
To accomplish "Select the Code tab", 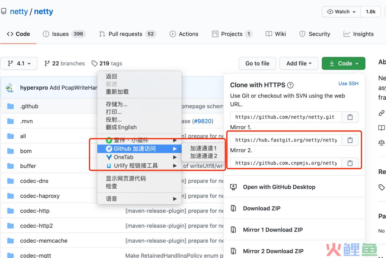I will [19, 34].
